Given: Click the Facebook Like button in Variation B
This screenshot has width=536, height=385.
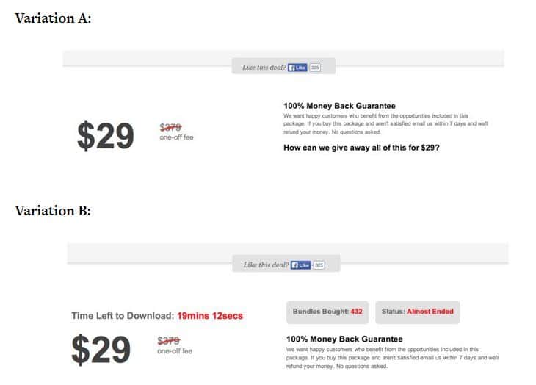Looking at the screenshot, I should click(x=300, y=265).
